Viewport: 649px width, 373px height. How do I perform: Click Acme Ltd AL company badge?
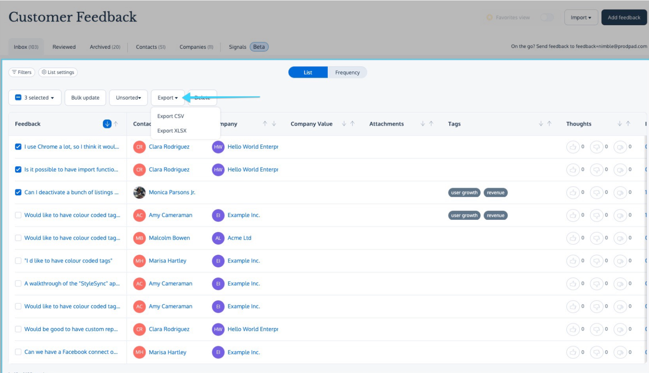pyautogui.click(x=218, y=238)
